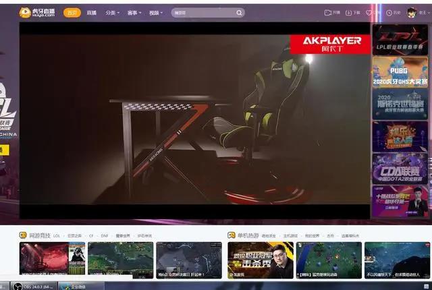Open the 网游竞技 section heading
This screenshot has height=290, width=432.
(40, 235)
